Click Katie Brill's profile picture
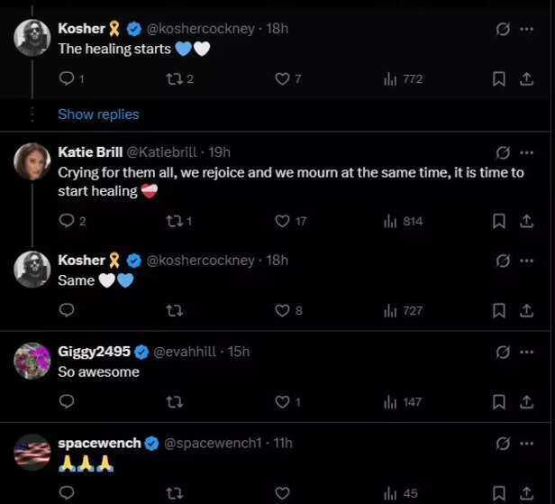The image size is (555, 504). pyautogui.click(x=32, y=161)
